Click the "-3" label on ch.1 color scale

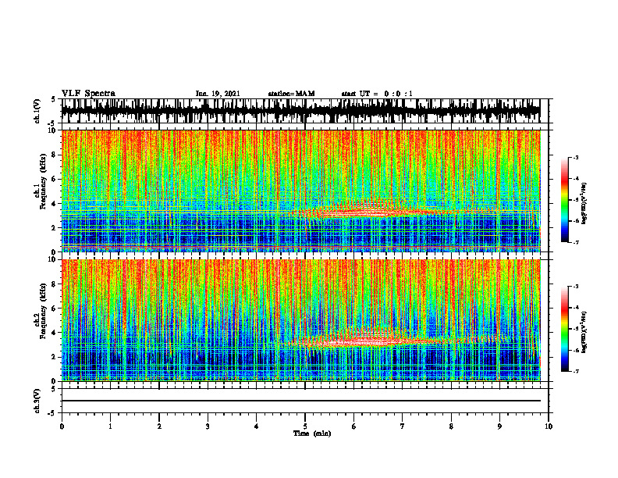click(576, 158)
